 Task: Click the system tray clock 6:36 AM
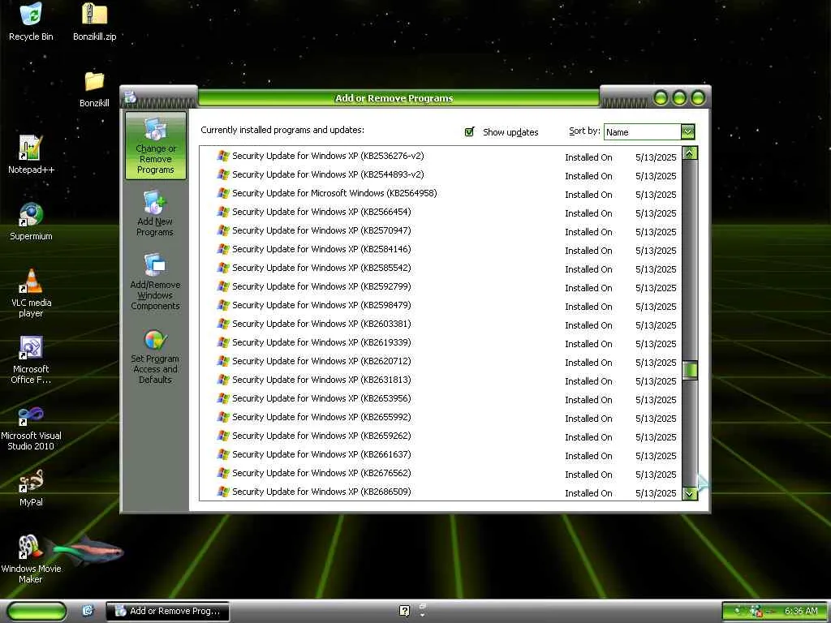[x=801, y=611]
